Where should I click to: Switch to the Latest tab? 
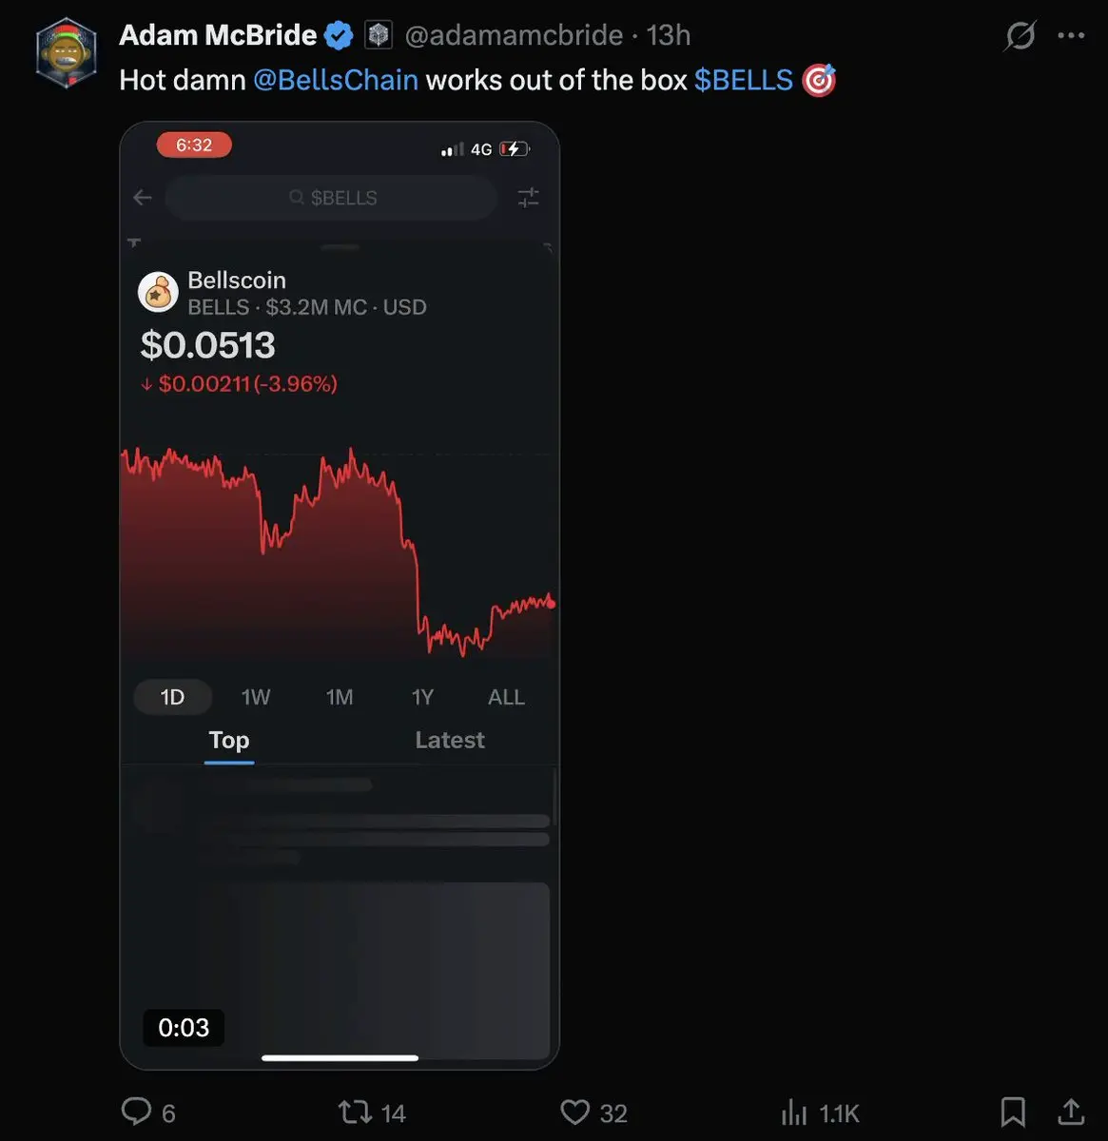(450, 740)
